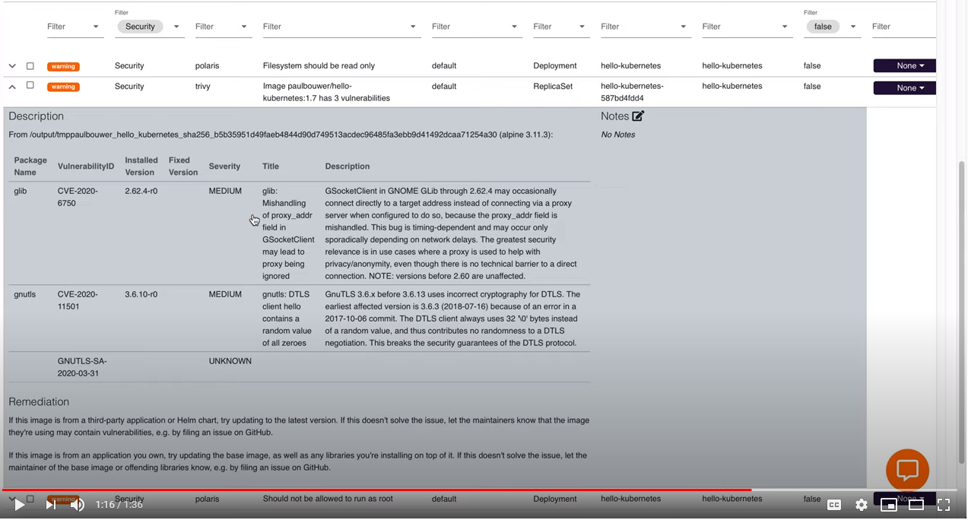Open None dropdown for Filesystem row
The height and width of the screenshot is (520, 968).
click(904, 66)
